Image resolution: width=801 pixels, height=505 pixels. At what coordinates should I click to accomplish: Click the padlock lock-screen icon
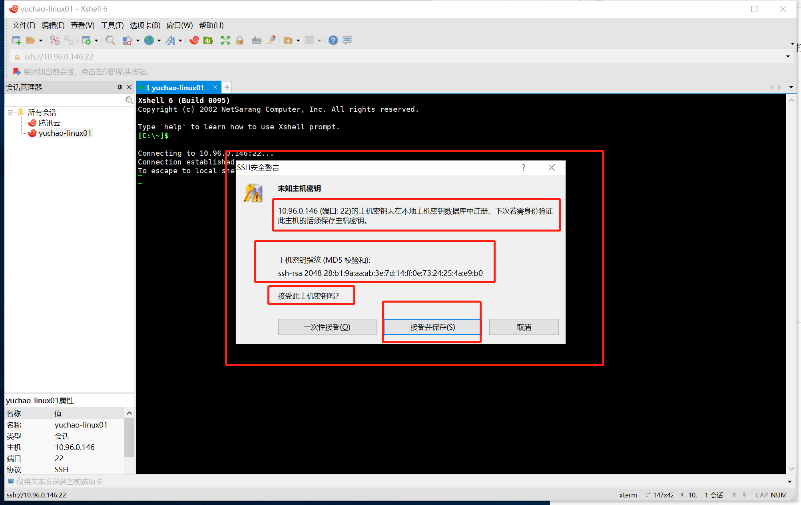(x=239, y=40)
